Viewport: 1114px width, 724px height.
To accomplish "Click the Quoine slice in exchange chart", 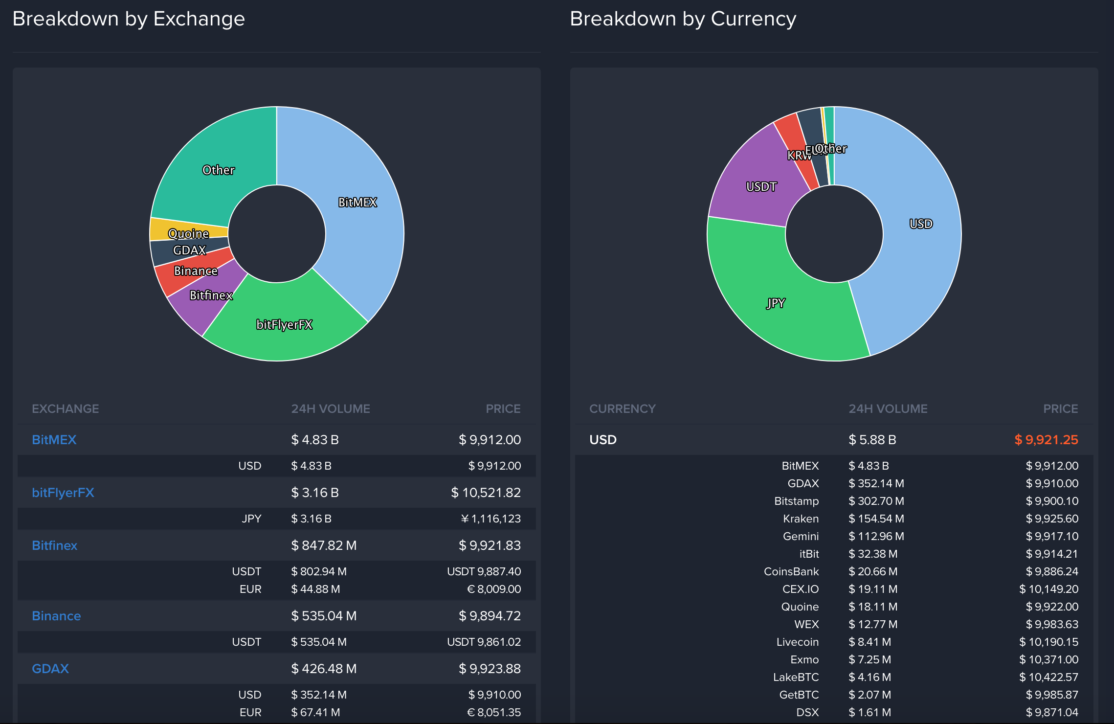I will point(188,233).
